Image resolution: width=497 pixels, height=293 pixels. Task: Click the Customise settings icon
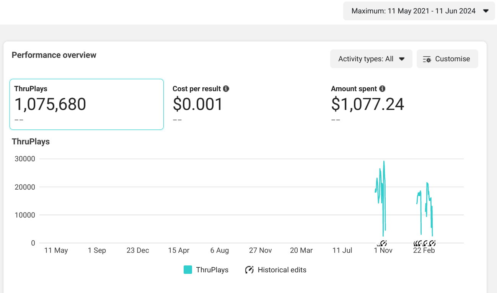pyautogui.click(x=427, y=59)
